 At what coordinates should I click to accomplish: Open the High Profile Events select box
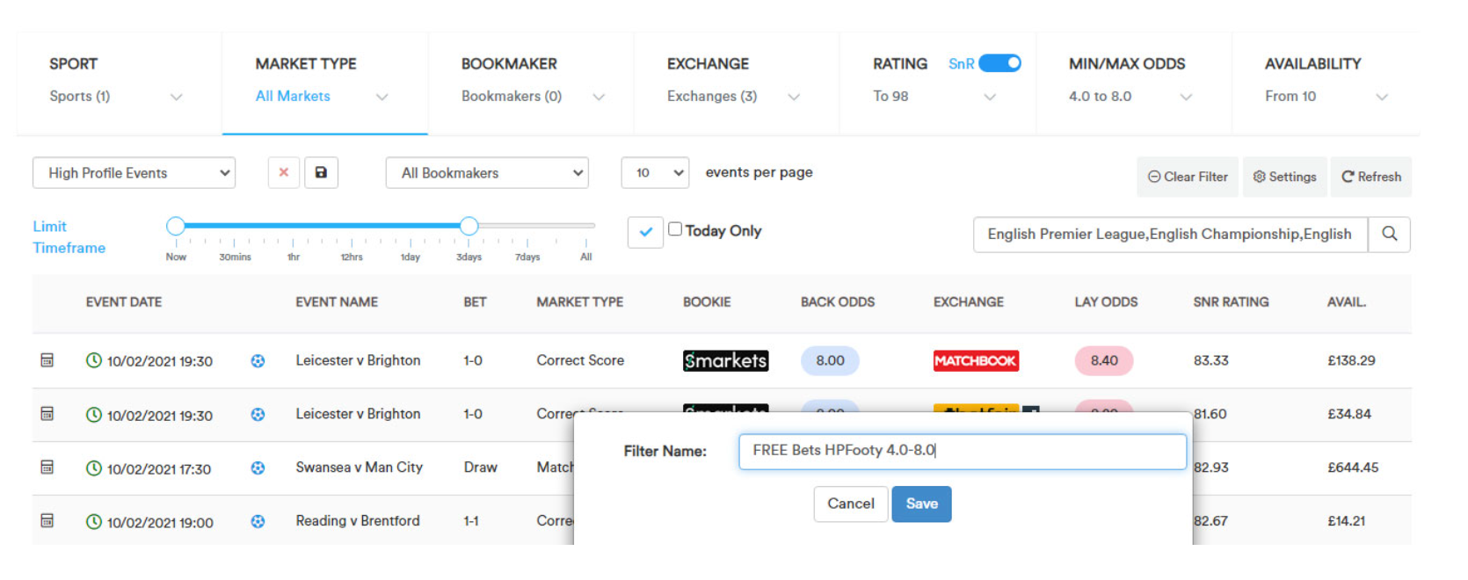pos(134,173)
